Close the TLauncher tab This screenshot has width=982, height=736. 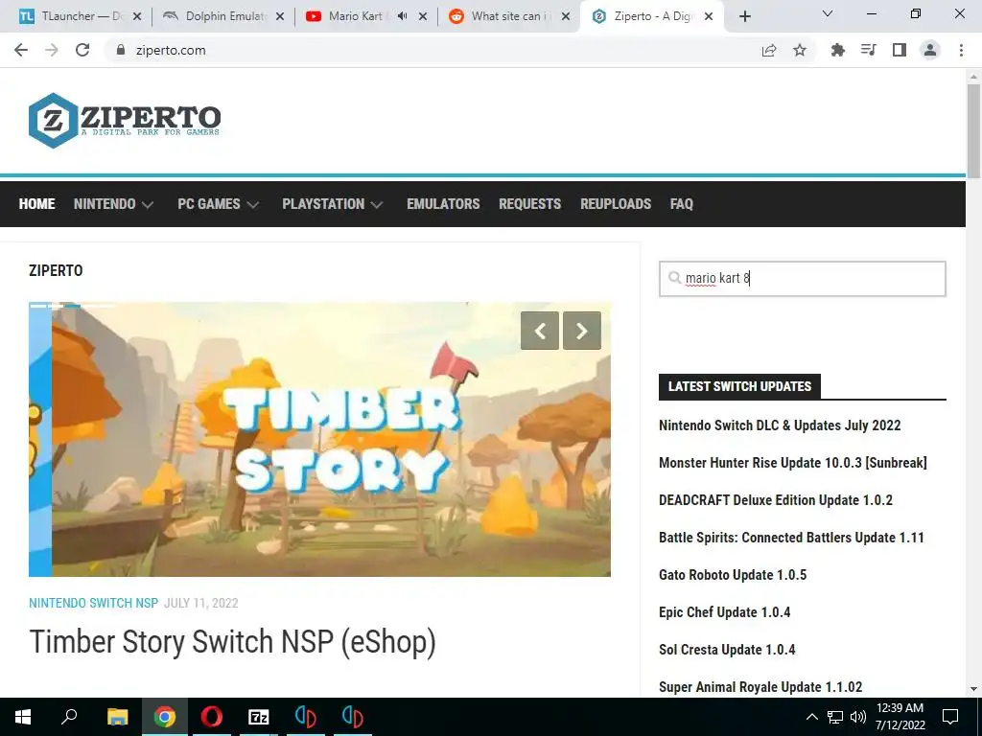click(137, 16)
